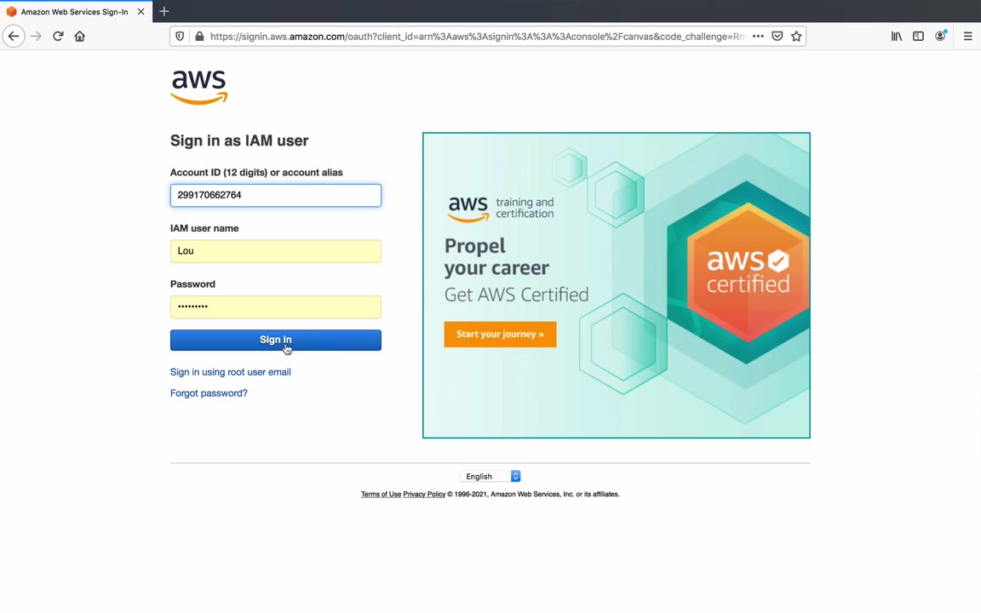The image size is (981, 613).
Task: Go back using the browser back arrow
Action: (x=14, y=37)
